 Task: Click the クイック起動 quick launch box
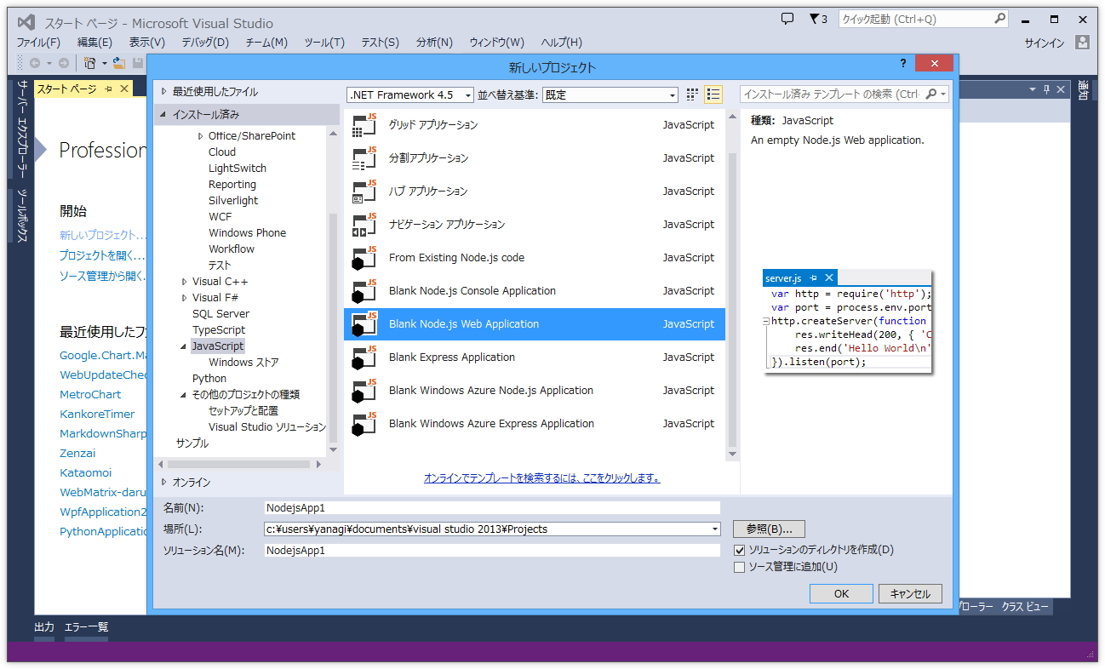click(x=924, y=19)
